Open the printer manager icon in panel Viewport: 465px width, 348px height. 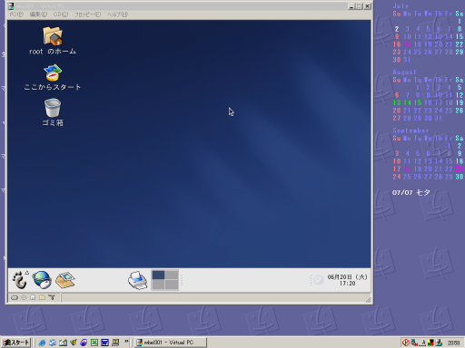pyautogui.click(x=138, y=280)
